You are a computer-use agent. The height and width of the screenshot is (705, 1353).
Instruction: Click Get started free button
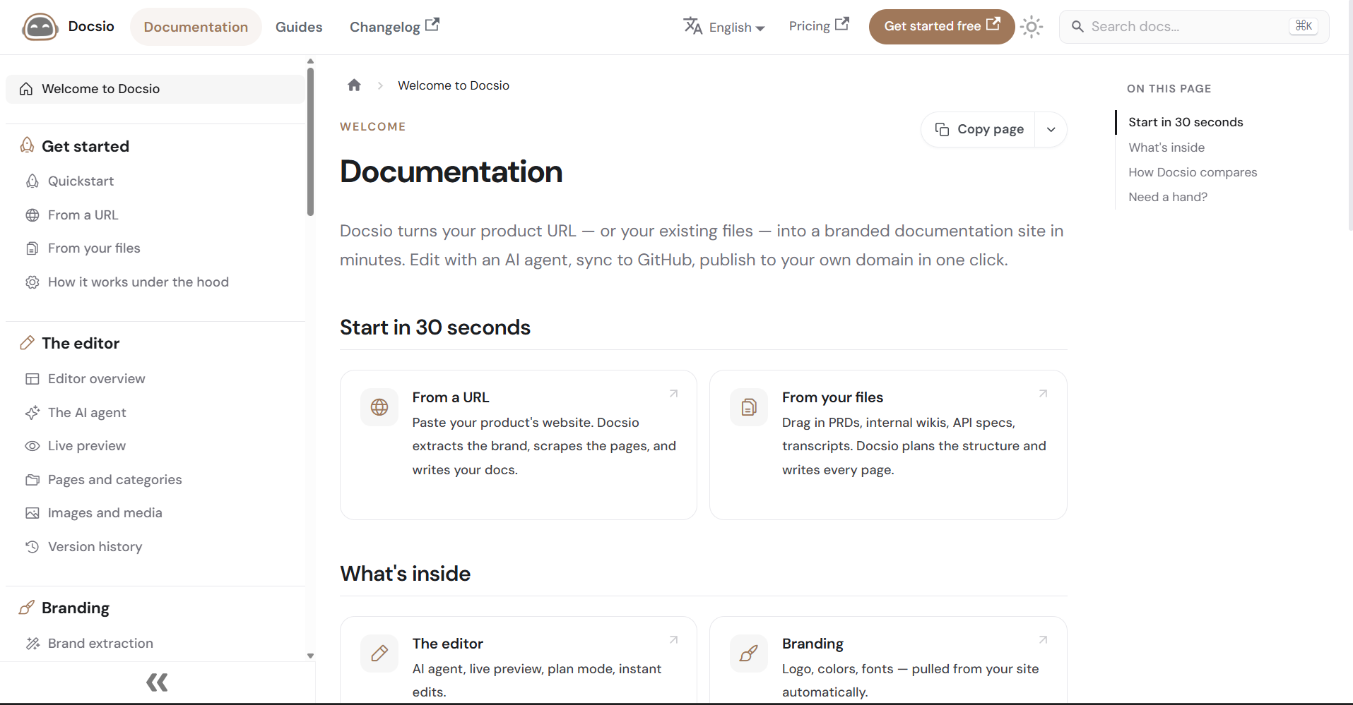pyautogui.click(x=942, y=27)
